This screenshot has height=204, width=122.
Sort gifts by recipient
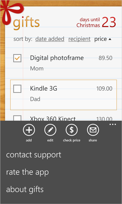pos(79,39)
